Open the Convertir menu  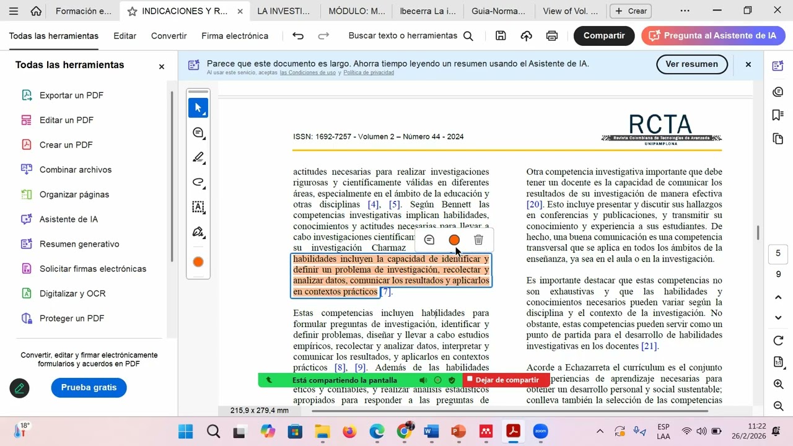[169, 36]
